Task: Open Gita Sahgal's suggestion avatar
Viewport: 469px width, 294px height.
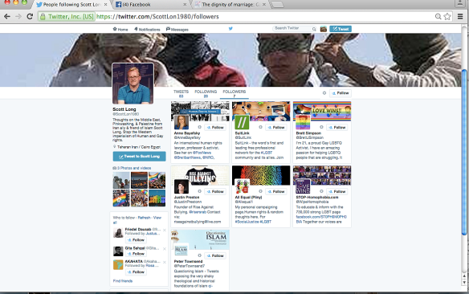Action: [118, 251]
